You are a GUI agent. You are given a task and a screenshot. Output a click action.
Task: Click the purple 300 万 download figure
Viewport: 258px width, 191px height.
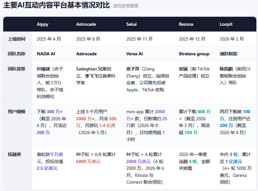[53, 112]
